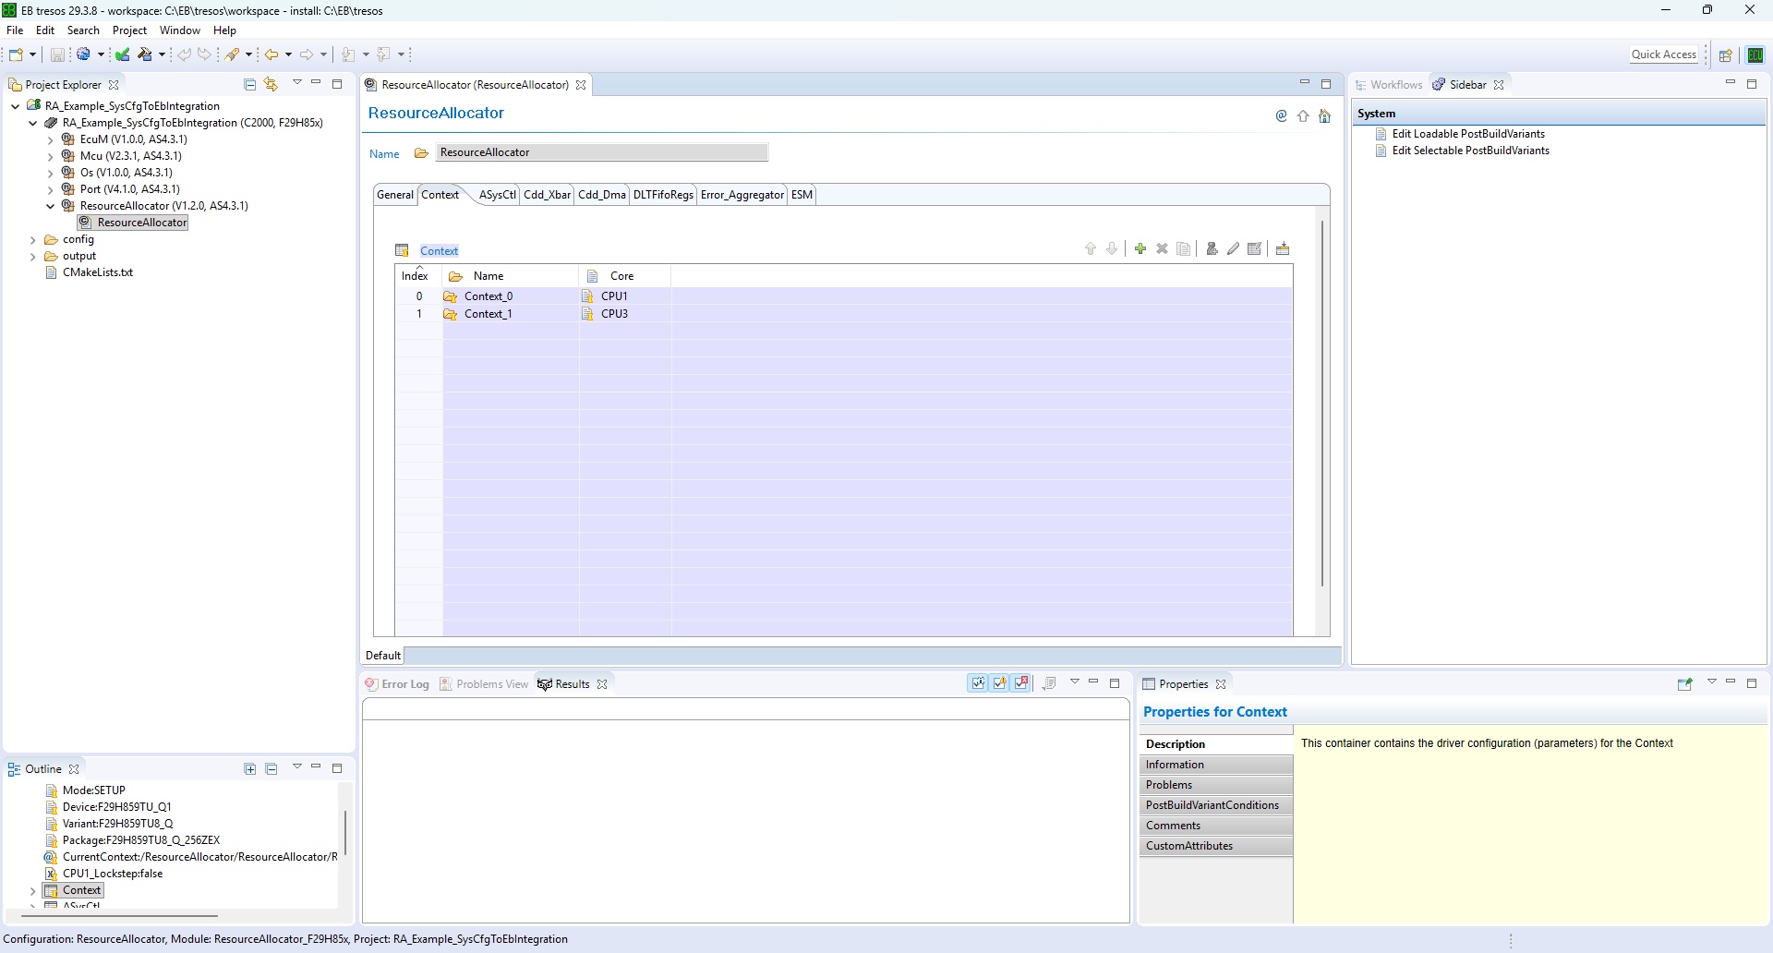Click the green plus Add element icon
Image resolution: width=1773 pixels, height=953 pixels.
[x=1140, y=248]
